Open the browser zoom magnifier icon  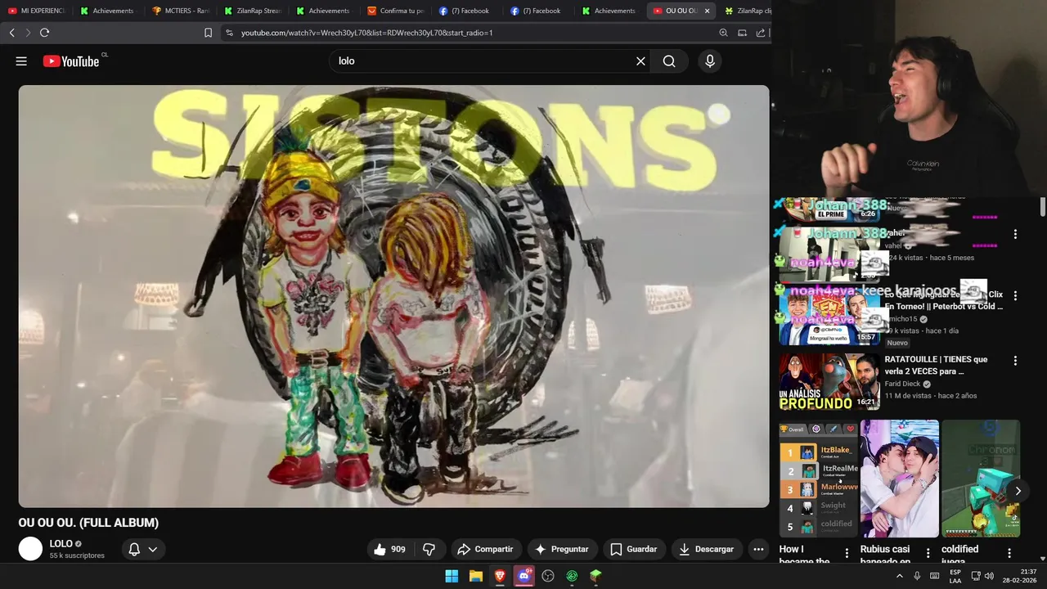point(723,33)
